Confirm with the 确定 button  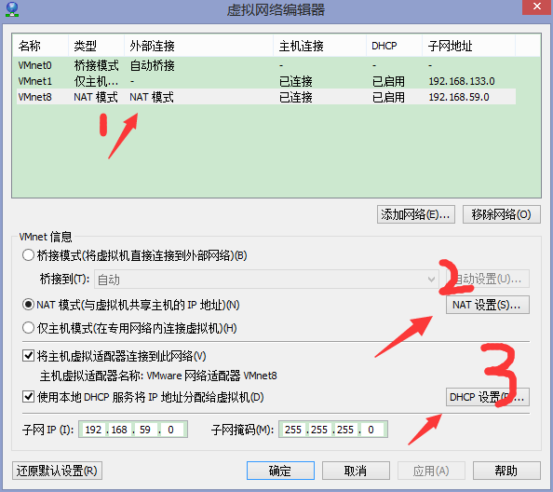[280, 471]
